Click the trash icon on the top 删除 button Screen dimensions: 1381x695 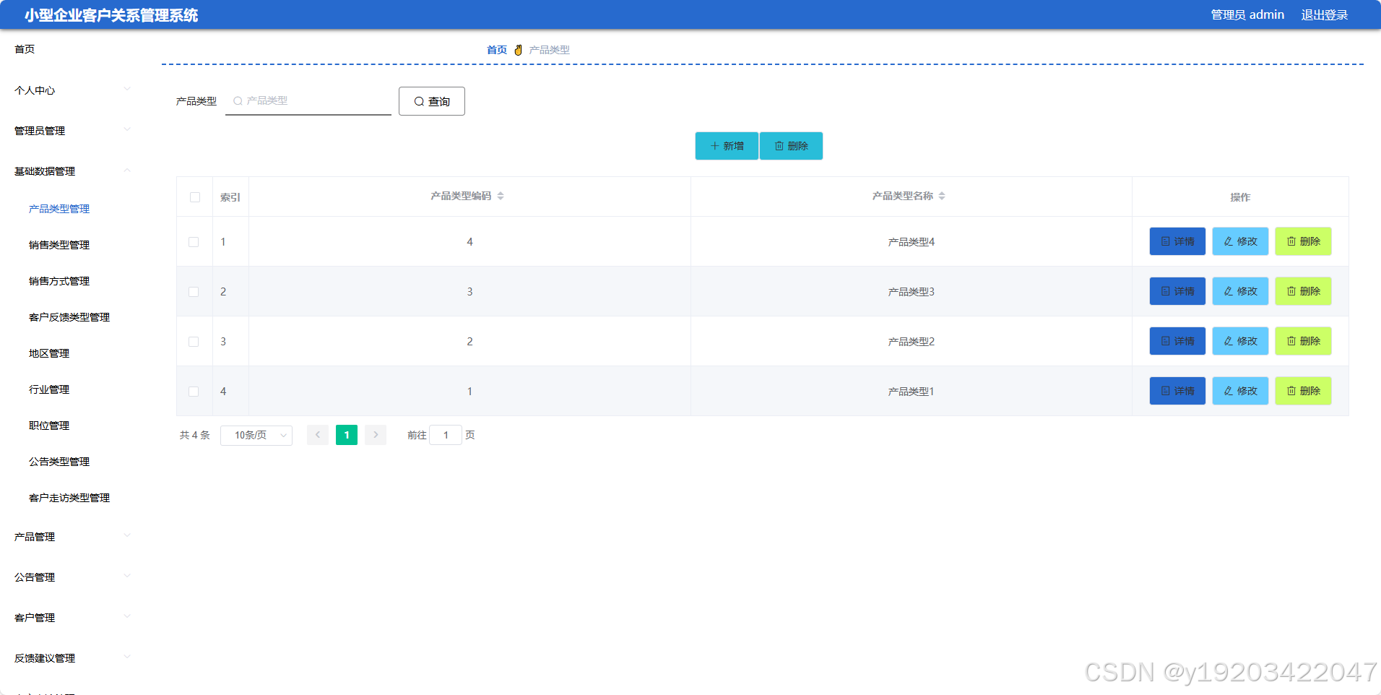click(779, 145)
